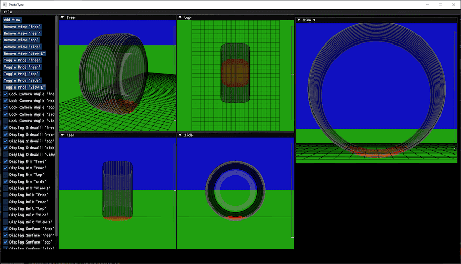Collapse the "rear" view panel triangle
This screenshot has width=461, height=264.
coord(62,135)
